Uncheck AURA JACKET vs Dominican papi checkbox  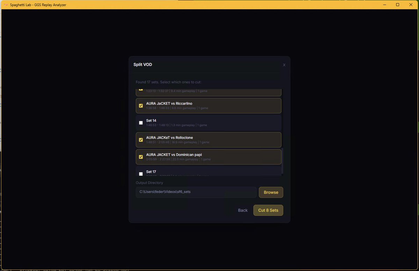click(141, 157)
